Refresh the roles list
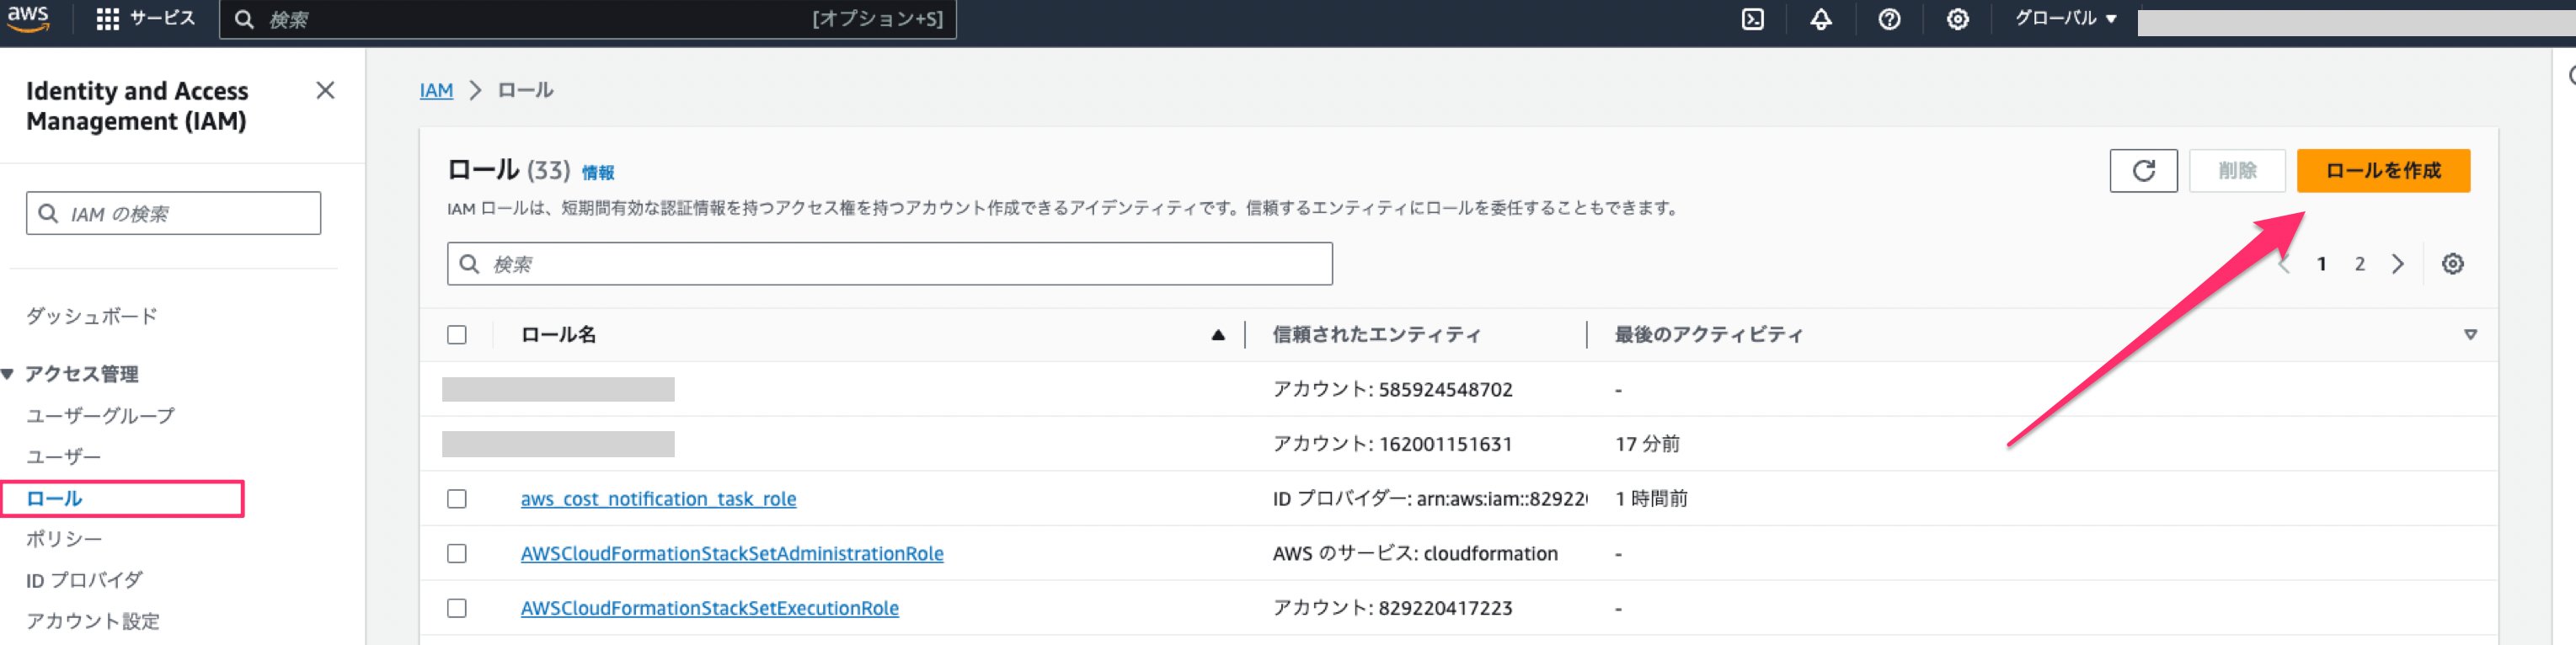 point(2143,171)
